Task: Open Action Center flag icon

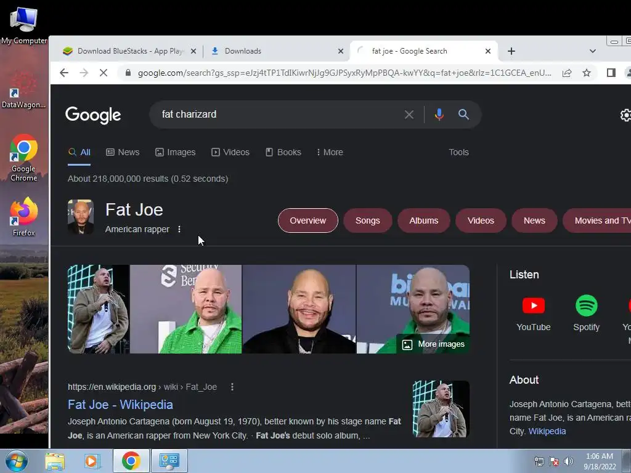Action: pos(554,461)
